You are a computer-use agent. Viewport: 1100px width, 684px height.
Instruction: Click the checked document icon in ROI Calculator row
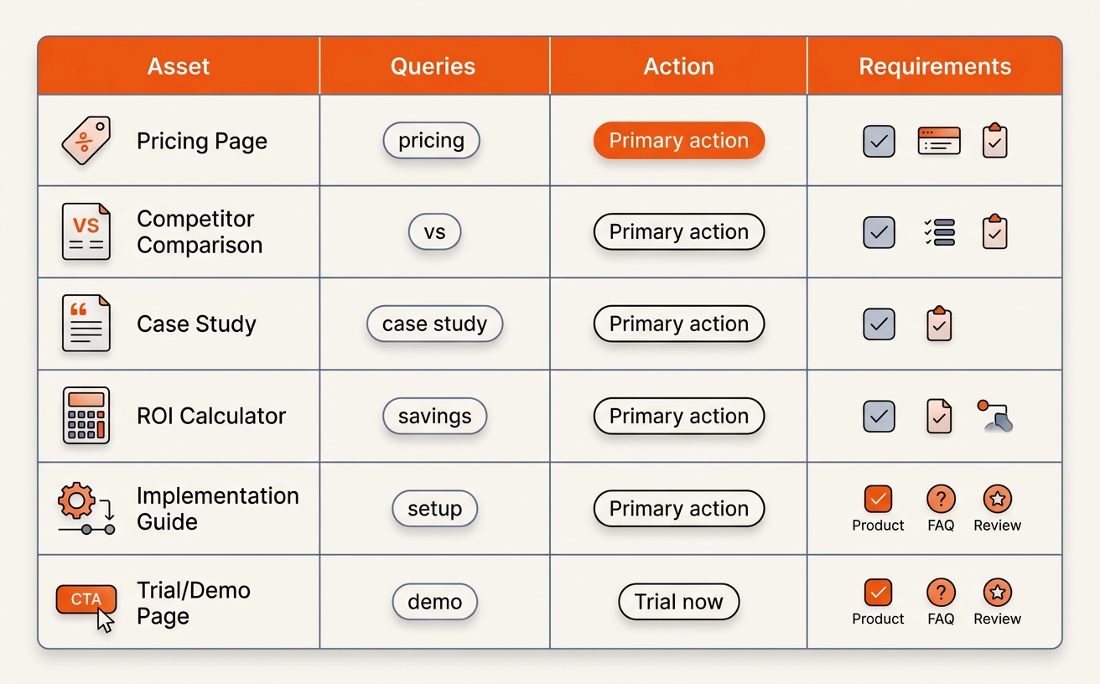pos(939,416)
